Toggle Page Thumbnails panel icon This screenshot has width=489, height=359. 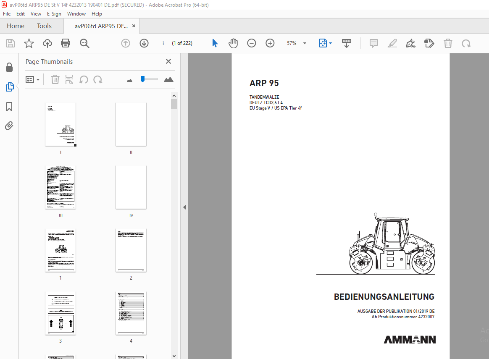point(9,87)
